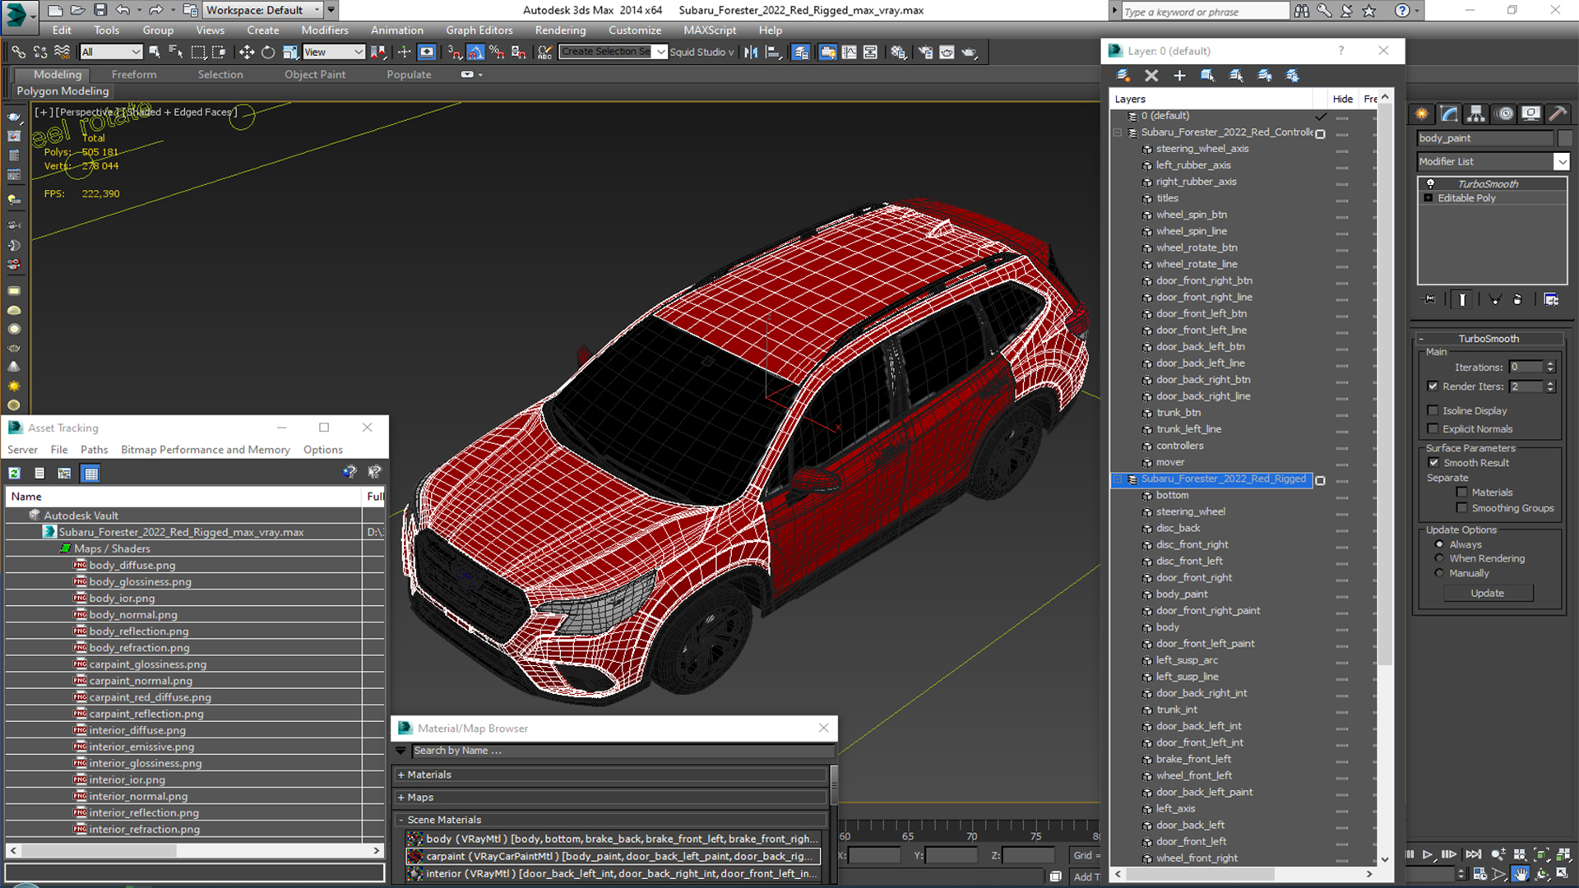1579x888 pixels.
Task: Expand the Editable Poly modifier plus box
Action: 1429,198
